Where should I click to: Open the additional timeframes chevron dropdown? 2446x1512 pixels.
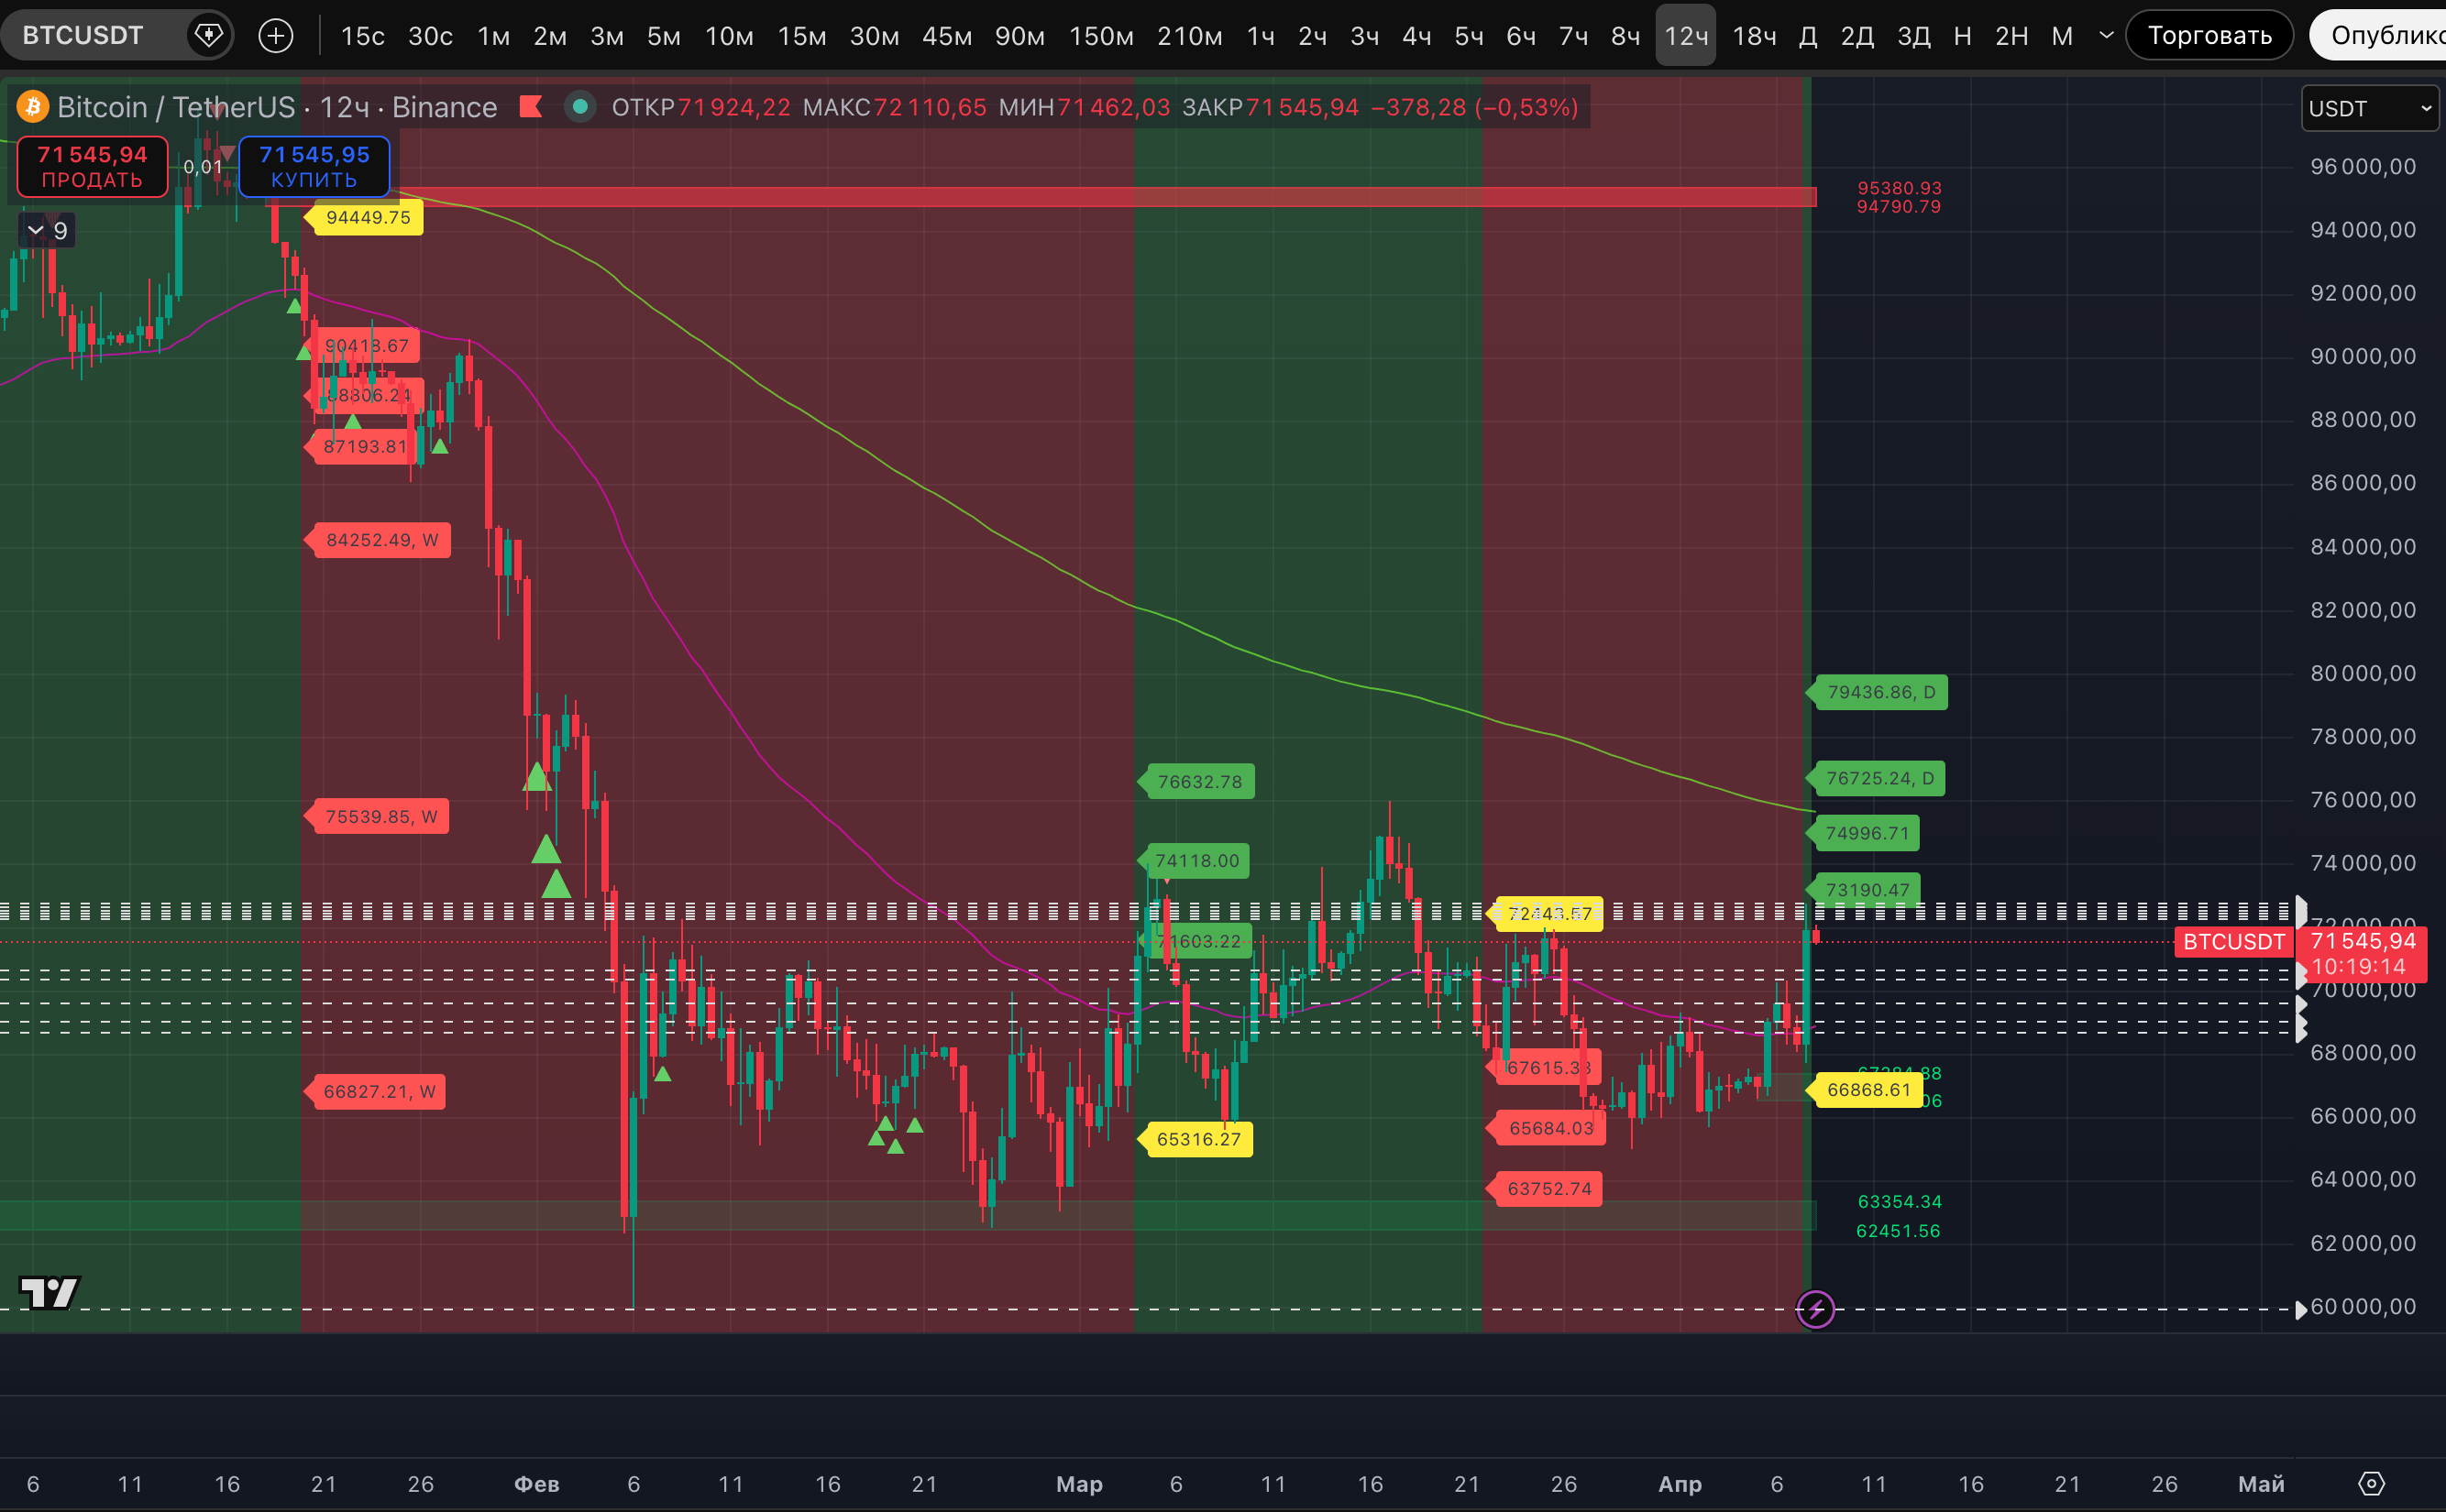pyautogui.click(x=2105, y=36)
